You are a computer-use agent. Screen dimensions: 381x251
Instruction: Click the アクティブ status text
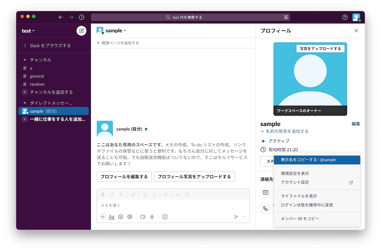click(279, 141)
